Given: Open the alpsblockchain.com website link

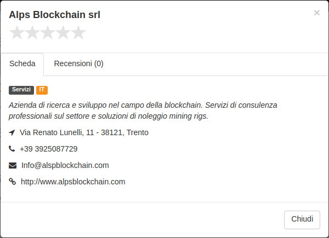Looking at the screenshot, I should point(73,182).
